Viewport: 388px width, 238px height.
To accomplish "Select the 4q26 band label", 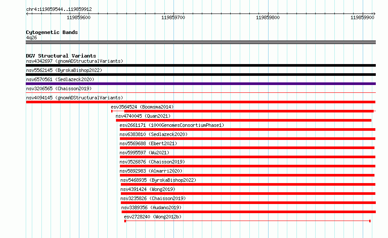I will pyautogui.click(x=31, y=37).
